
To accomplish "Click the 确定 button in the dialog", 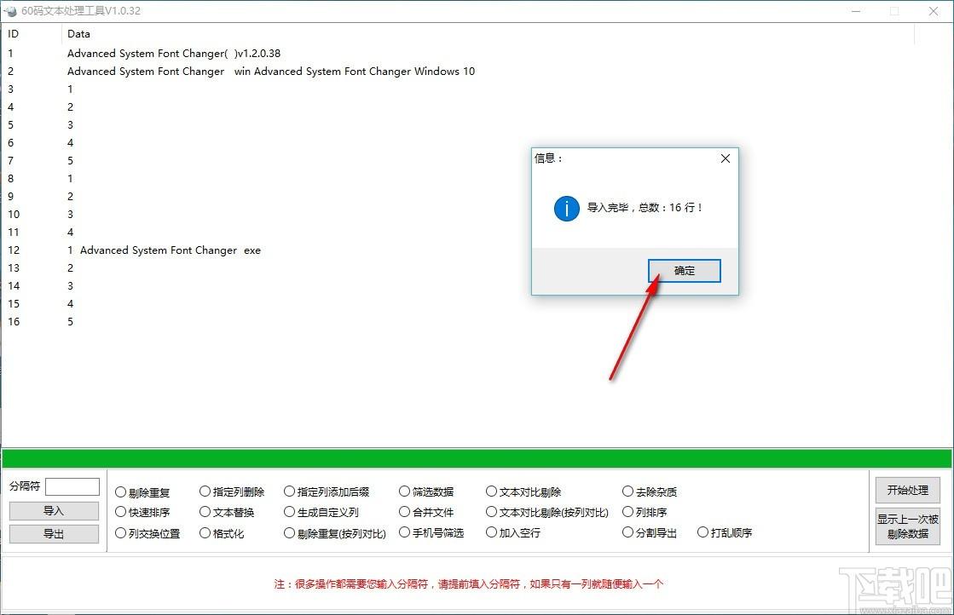I will click(684, 271).
